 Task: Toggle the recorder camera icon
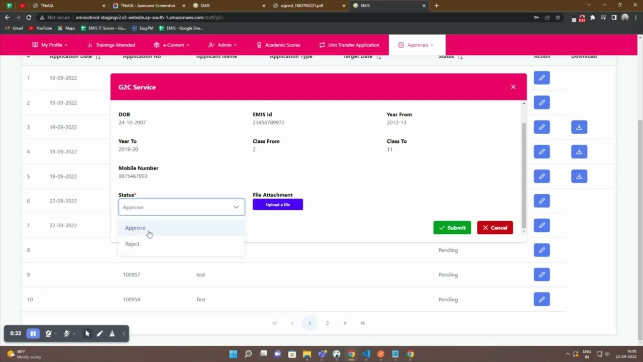coord(48,333)
